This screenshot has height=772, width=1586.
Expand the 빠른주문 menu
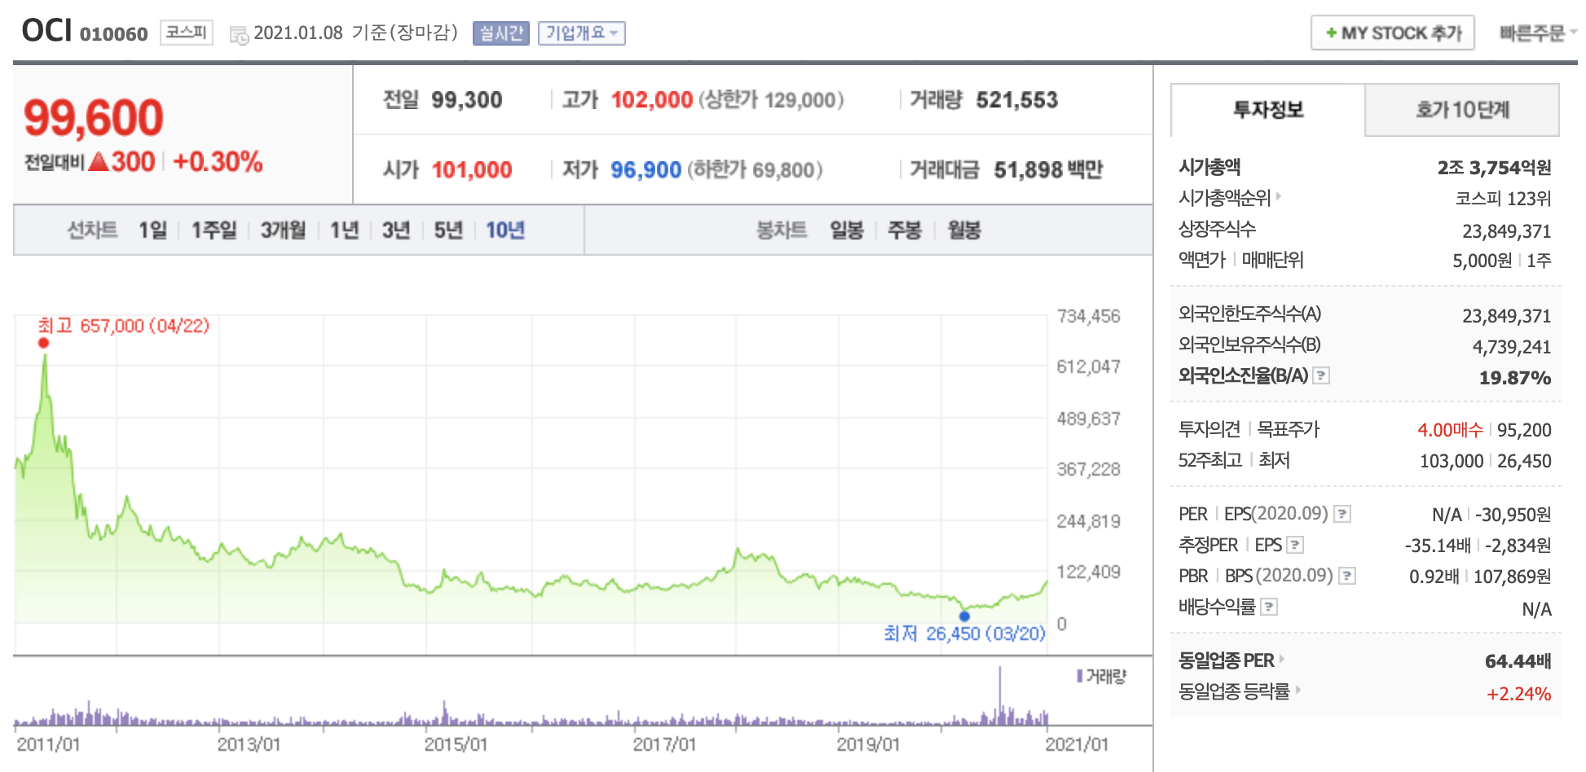[1537, 33]
